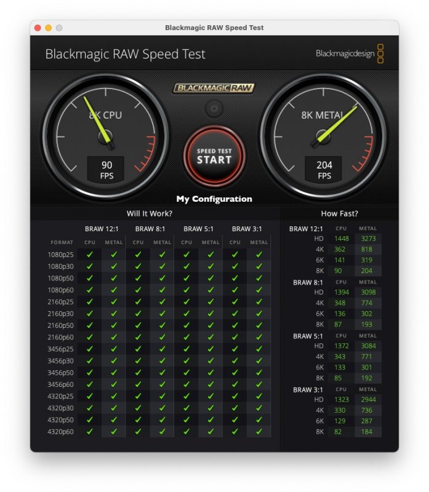Click BRAW 12:1 HD CPU value 1448
The height and width of the screenshot is (492, 429).
[342, 239]
